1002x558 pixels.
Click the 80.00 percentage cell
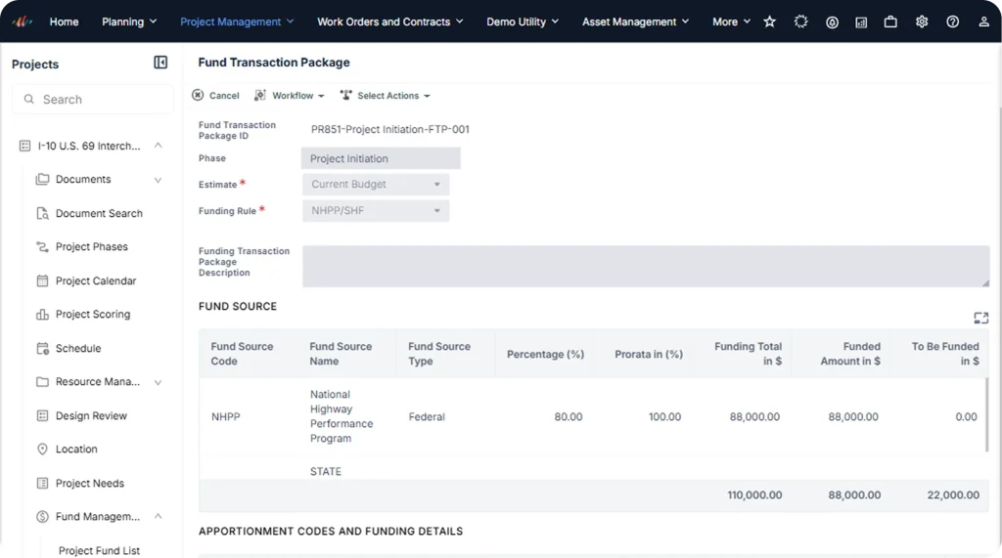pyautogui.click(x=569, y=417)
